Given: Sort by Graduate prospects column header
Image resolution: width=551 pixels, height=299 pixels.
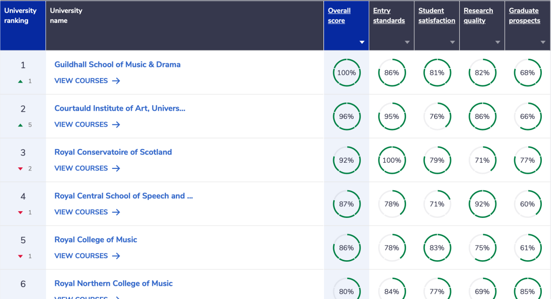Looking at the screenshot, I should (524, 15).
